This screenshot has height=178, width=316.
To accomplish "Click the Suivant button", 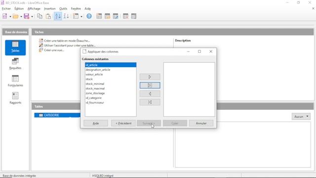I will pyautogui.click(x=149, y=123).
